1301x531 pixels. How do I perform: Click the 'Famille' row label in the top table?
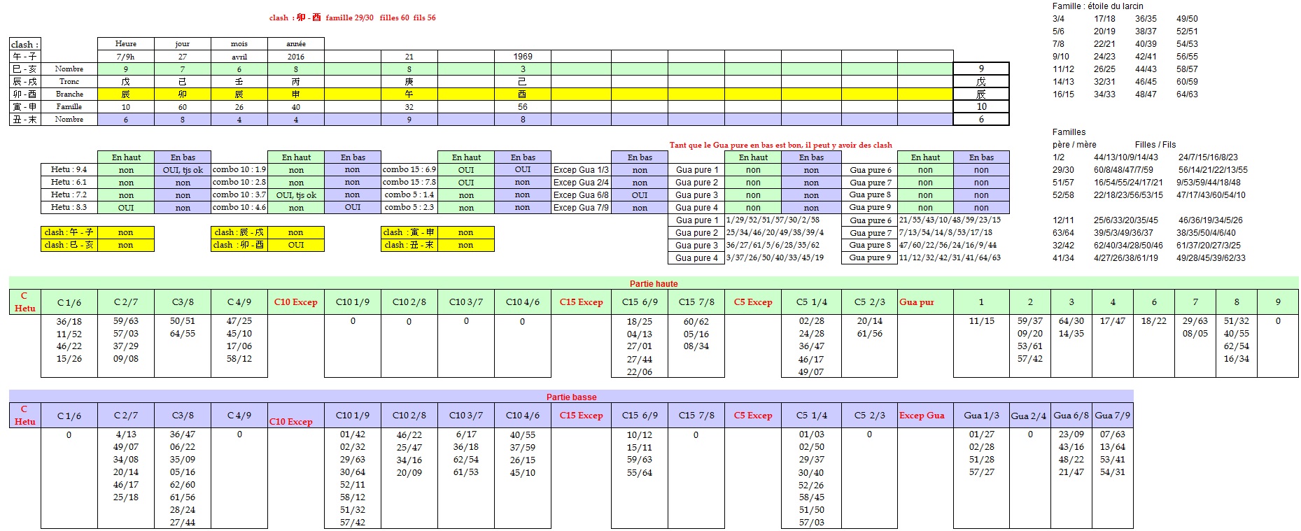pyautogui.click(x=69, y=106)
